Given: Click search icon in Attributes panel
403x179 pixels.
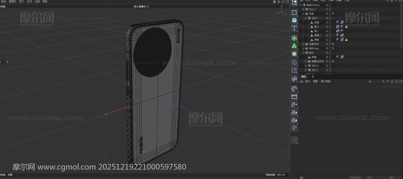Looking at the screenshot, I should point(383,81).
